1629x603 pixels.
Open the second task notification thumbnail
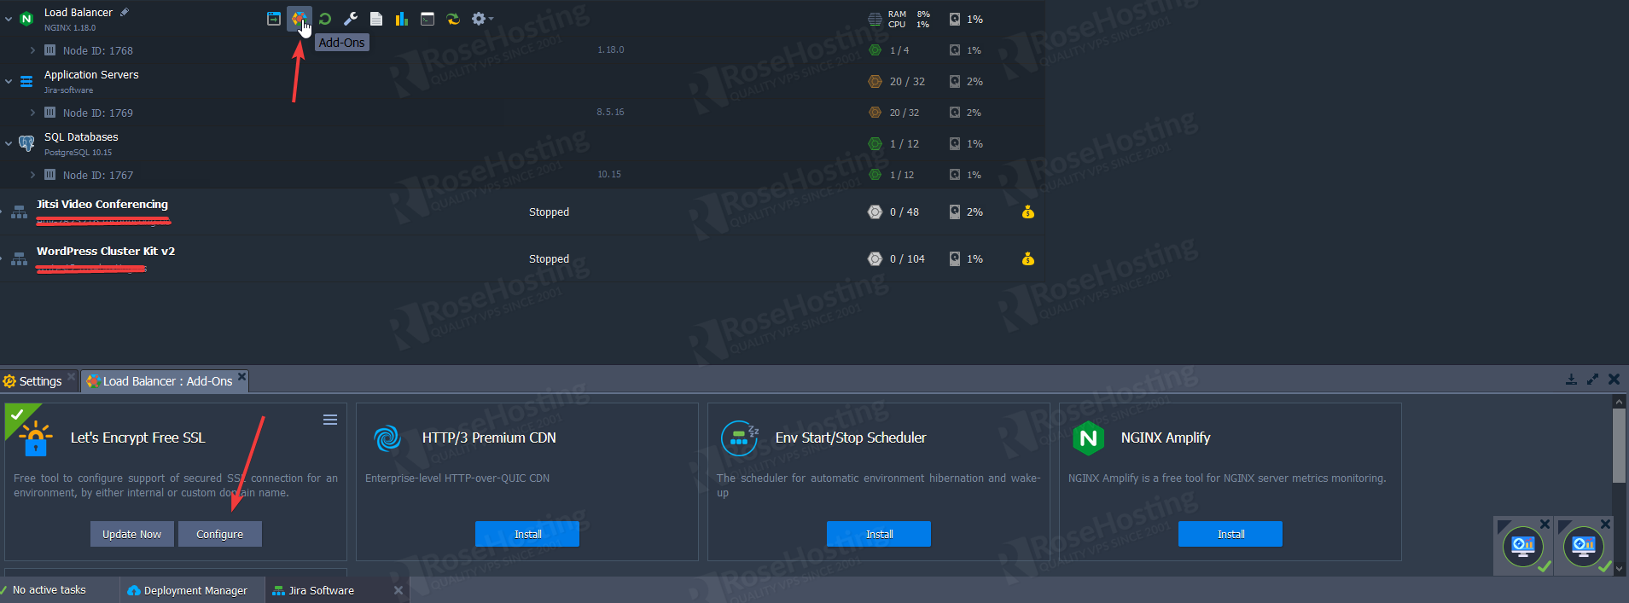click(1584, 546)
